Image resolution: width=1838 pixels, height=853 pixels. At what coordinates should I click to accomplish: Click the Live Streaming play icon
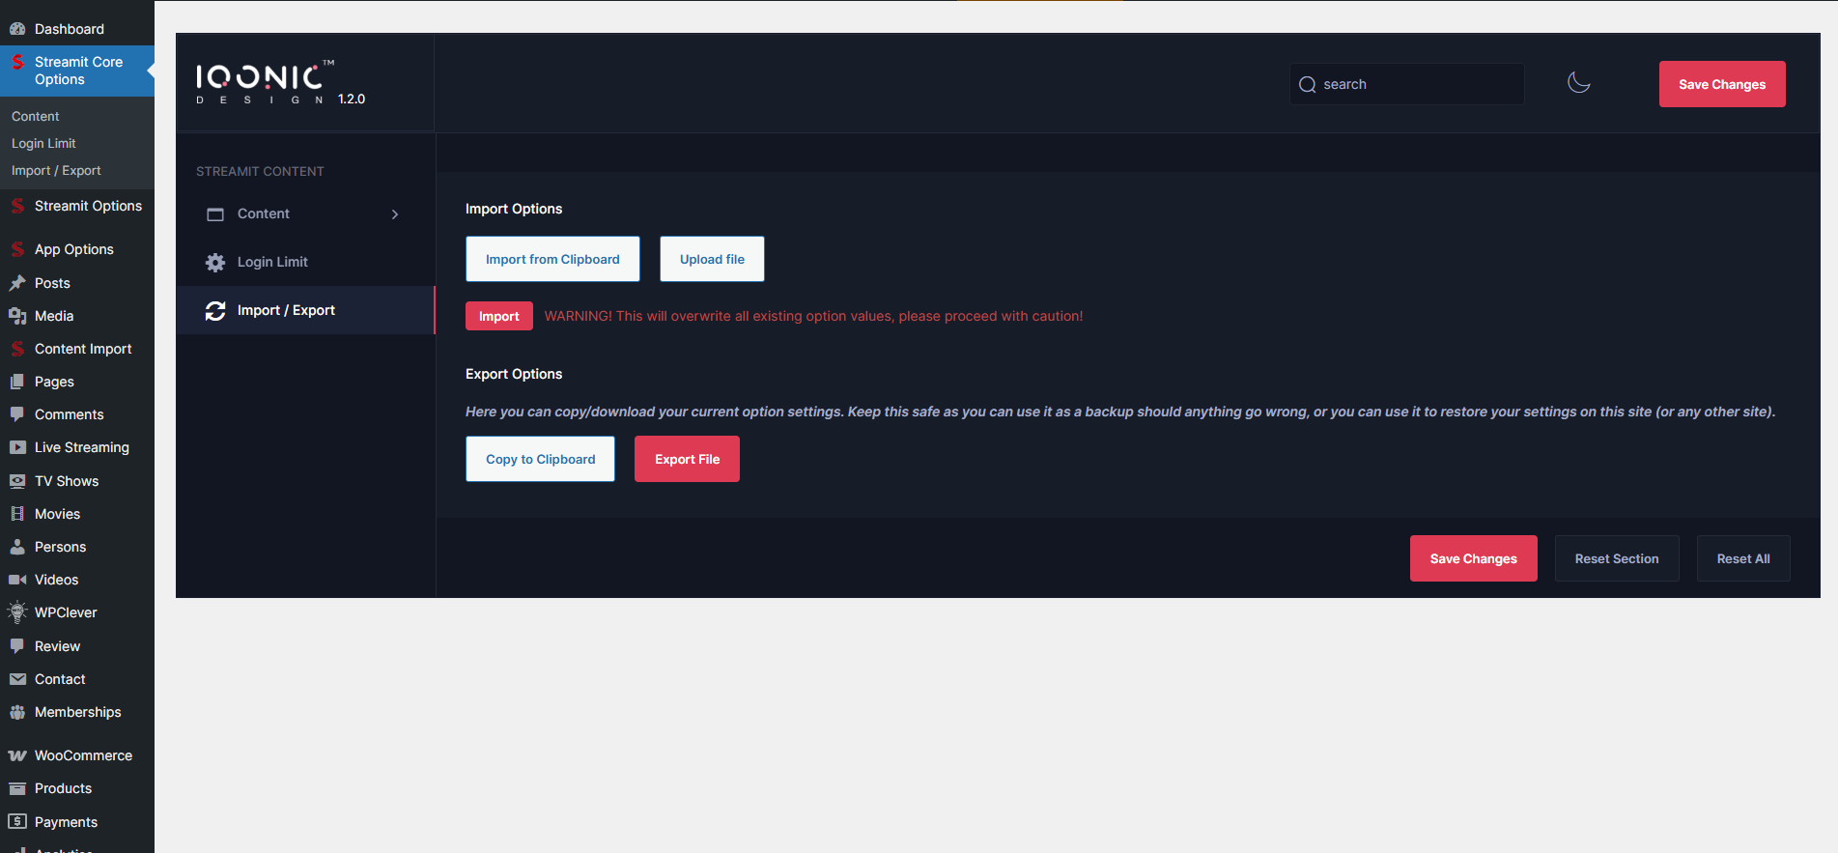[x=17, y=447]
